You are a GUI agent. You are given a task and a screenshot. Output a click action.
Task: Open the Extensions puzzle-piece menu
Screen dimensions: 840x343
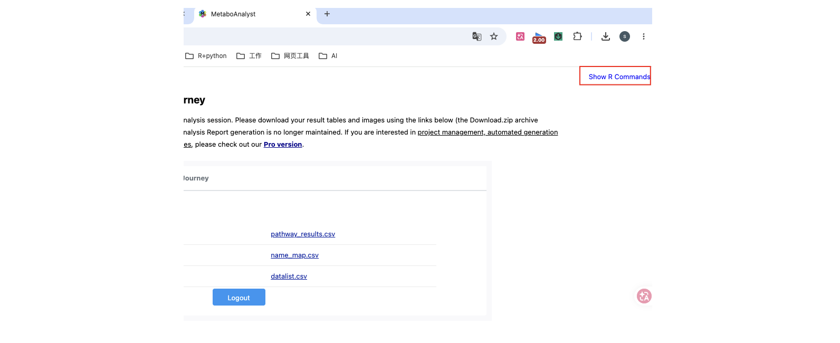pyautogui.click(x=578, y=36)
